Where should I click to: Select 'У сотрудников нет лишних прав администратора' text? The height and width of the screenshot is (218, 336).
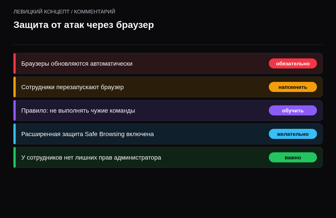tap(91, 158)
